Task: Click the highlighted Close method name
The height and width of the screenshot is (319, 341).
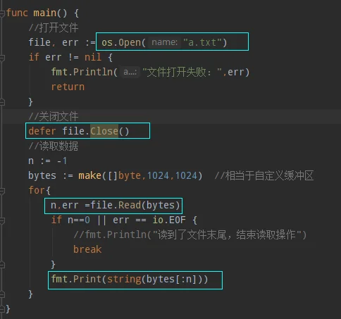Action: click(104, 131)
